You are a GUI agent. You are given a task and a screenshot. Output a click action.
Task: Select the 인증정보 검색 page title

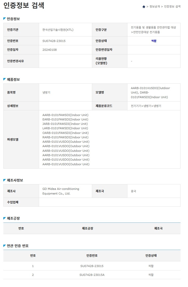point(24,5)
